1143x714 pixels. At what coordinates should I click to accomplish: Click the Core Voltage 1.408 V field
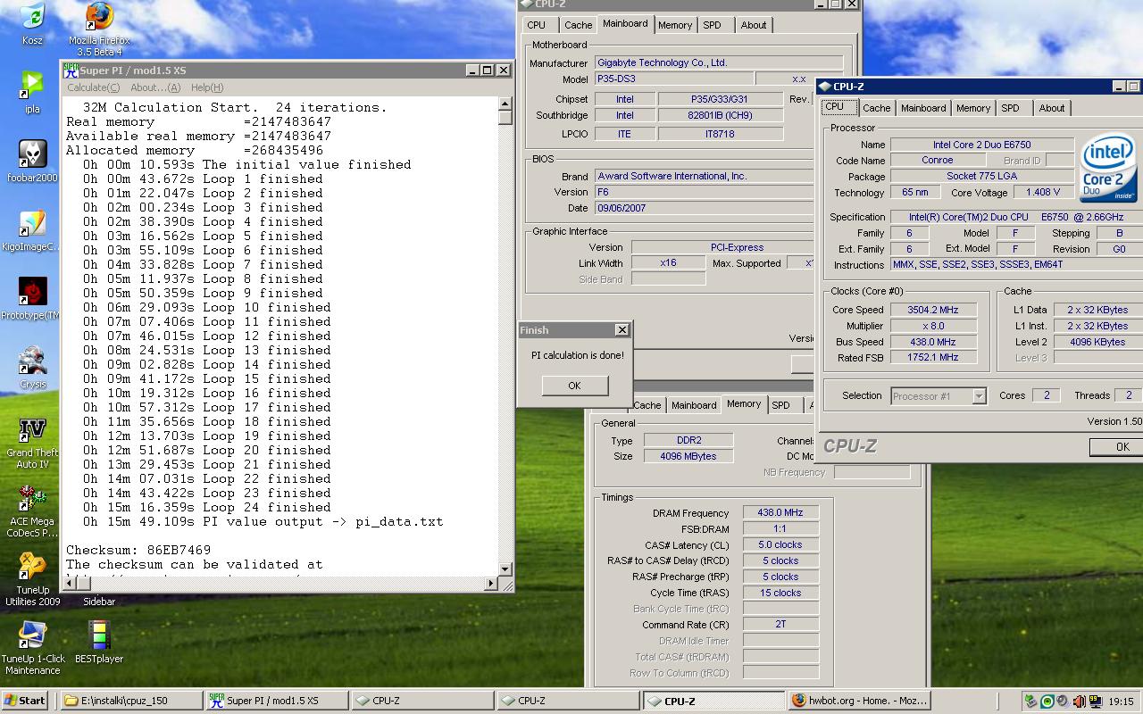(1043, 192)
